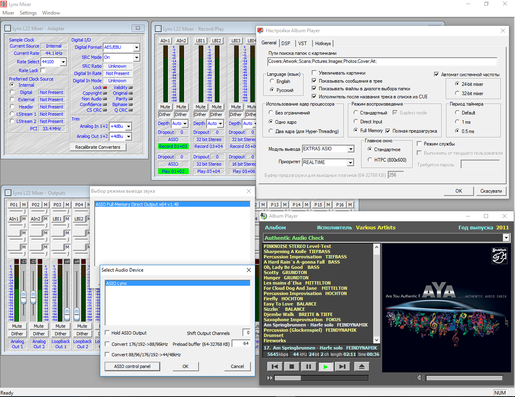Click the Outputs window's title bar icon
This screenshot has width=515, height=397.
point(8,193)
